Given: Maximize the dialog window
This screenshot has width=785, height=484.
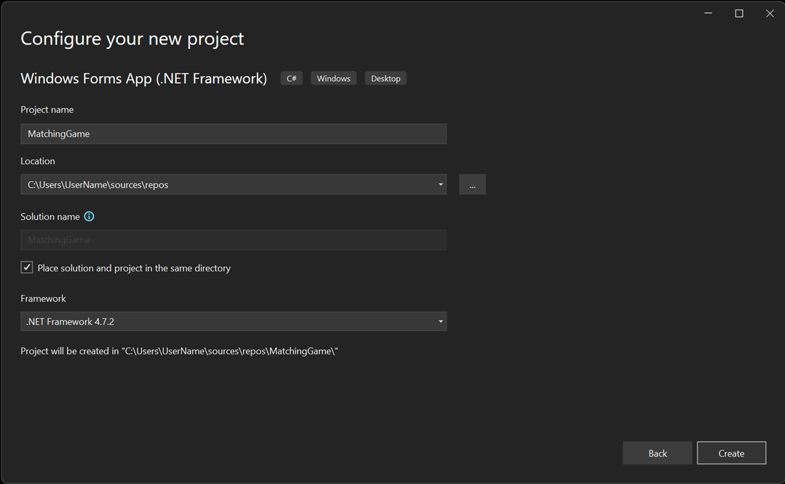Looking at the screenshot, I should (739, 12).
